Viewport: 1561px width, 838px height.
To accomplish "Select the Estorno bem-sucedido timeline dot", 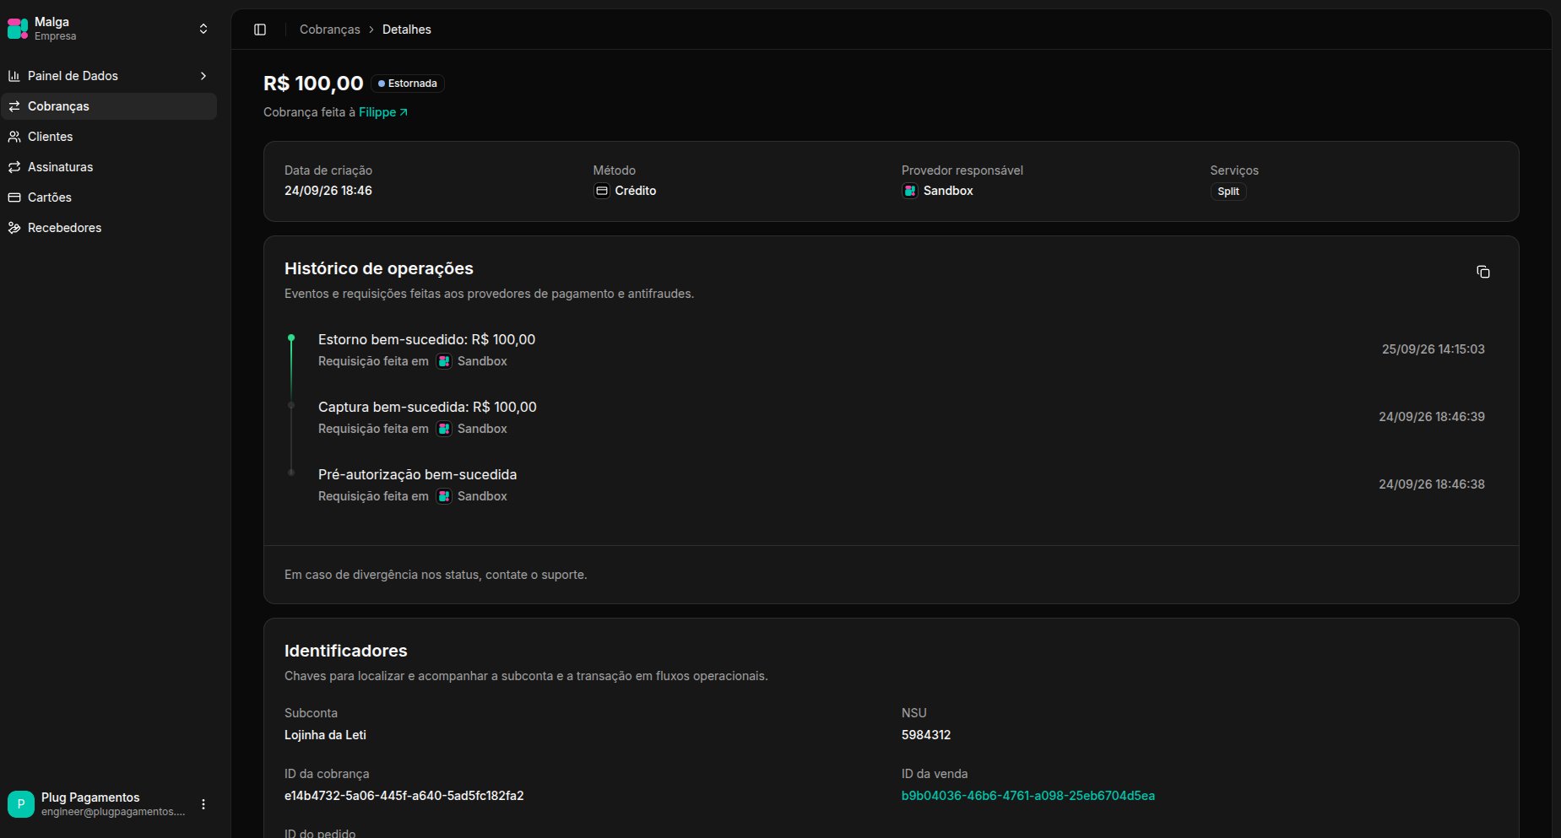I will point(291,338).
